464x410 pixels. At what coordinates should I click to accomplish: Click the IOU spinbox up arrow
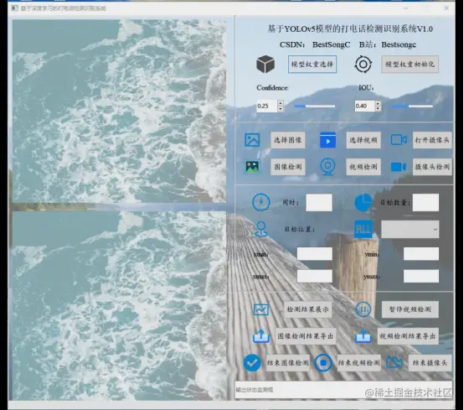378,103
